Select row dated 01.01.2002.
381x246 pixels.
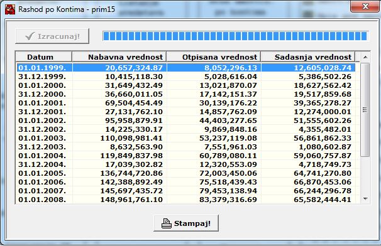(x=186, y=120)
